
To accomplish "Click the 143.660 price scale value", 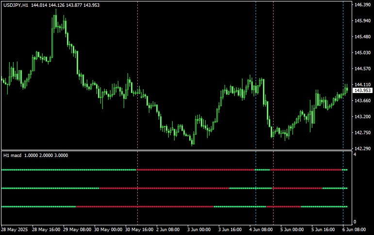I will coord(362,101).
